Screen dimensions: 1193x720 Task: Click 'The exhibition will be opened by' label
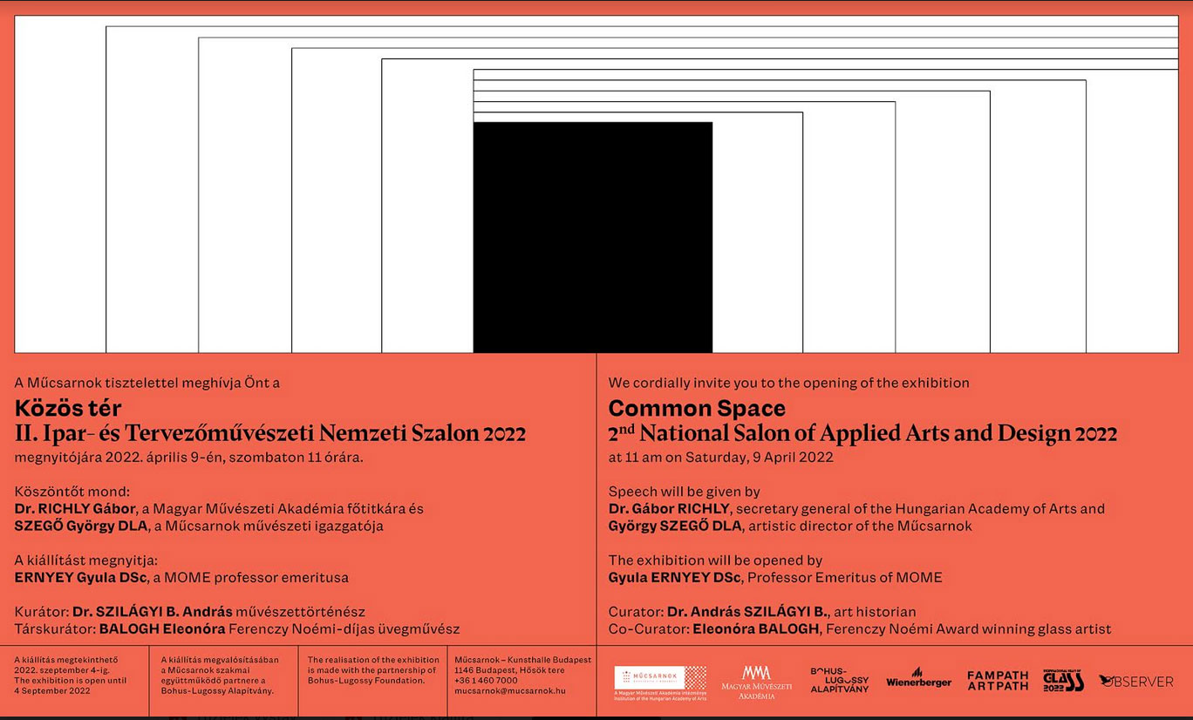pyautogui.click(x=715, y=560)
